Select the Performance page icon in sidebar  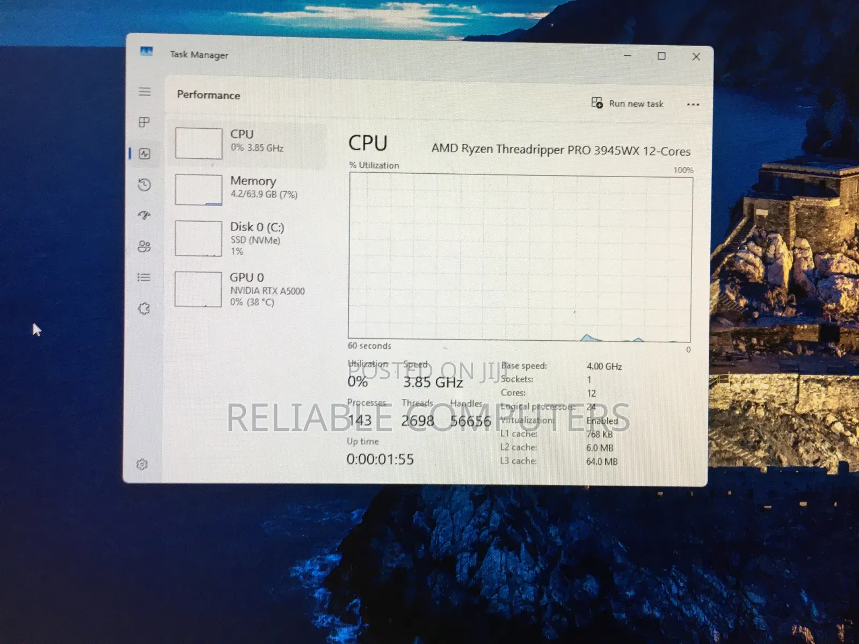(x=144, y=154)
